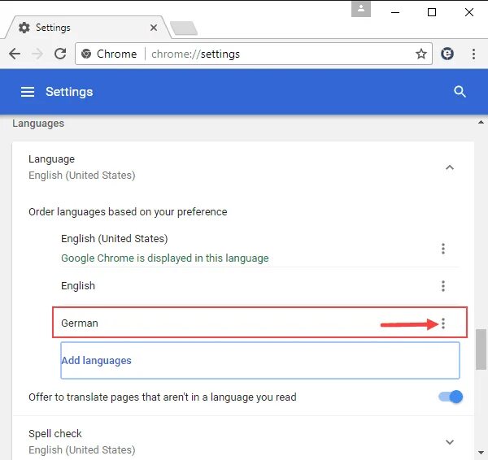
Task: Click the Settings title in blue header
Action: click(x=69, y=92)
